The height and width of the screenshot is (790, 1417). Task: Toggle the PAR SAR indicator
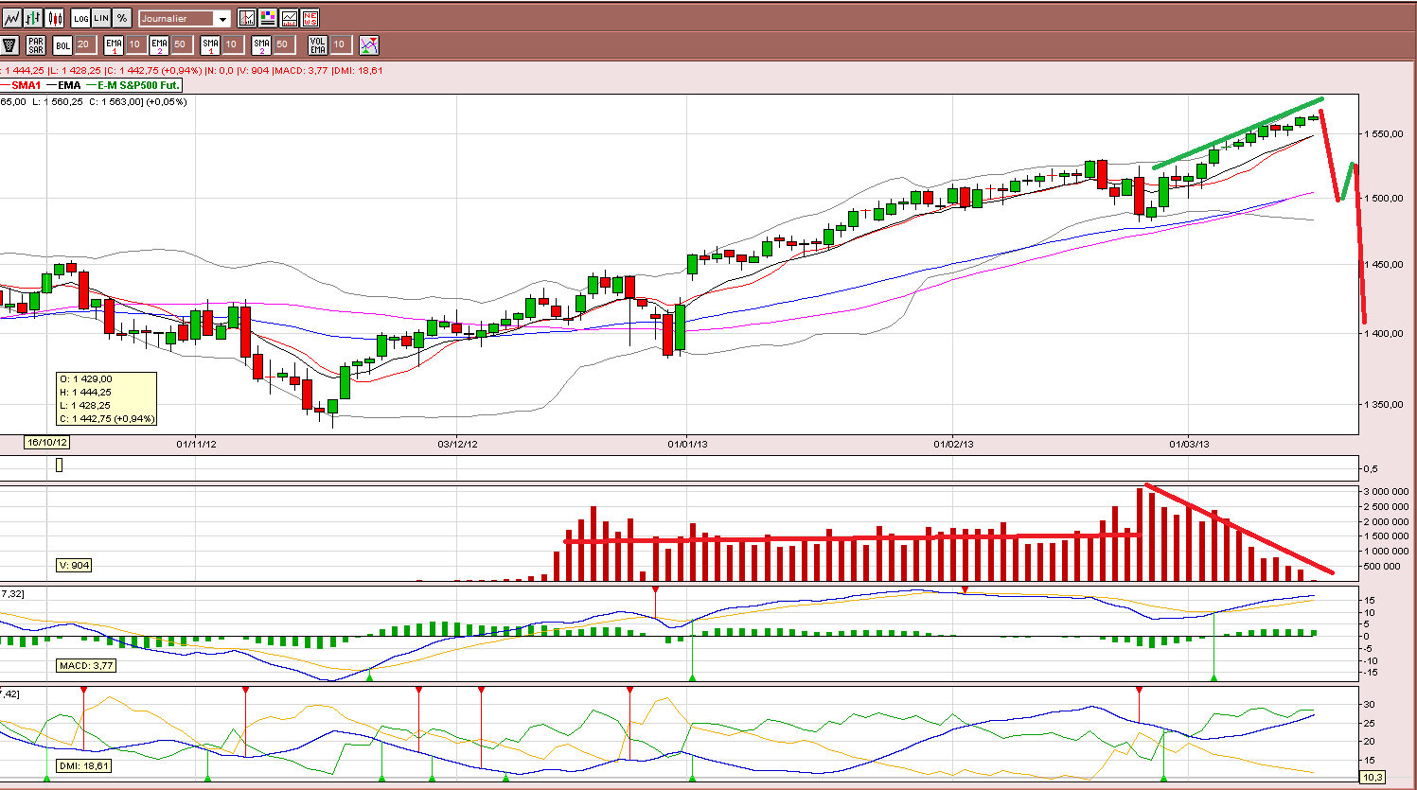tap(36, 44)
